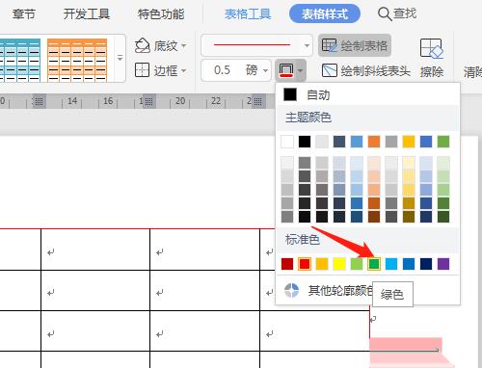Viewport: 482px width, 368px height.
Task: Click the 绘制斜线表头 diagonal header icon
Action: point(330,70)
